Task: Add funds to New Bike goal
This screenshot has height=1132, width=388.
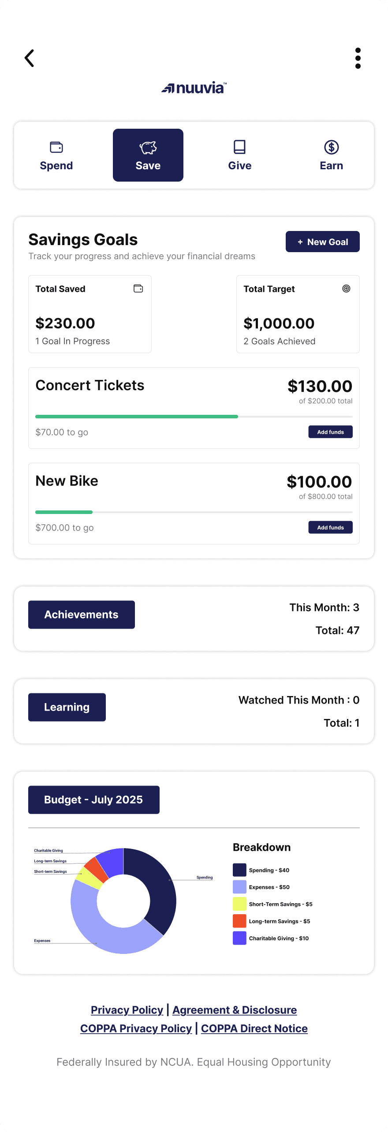Action: coord(330,528)
